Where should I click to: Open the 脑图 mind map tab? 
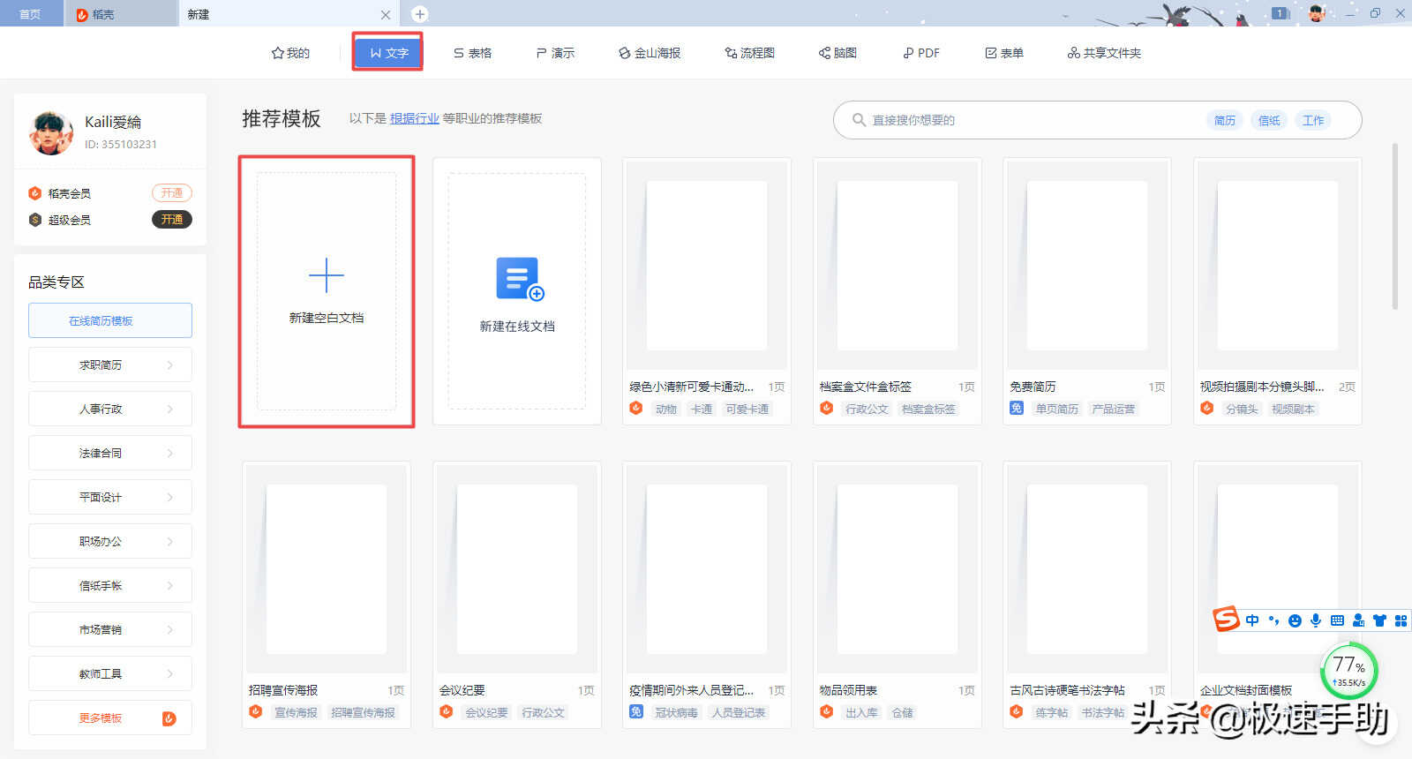pos(837,53)
